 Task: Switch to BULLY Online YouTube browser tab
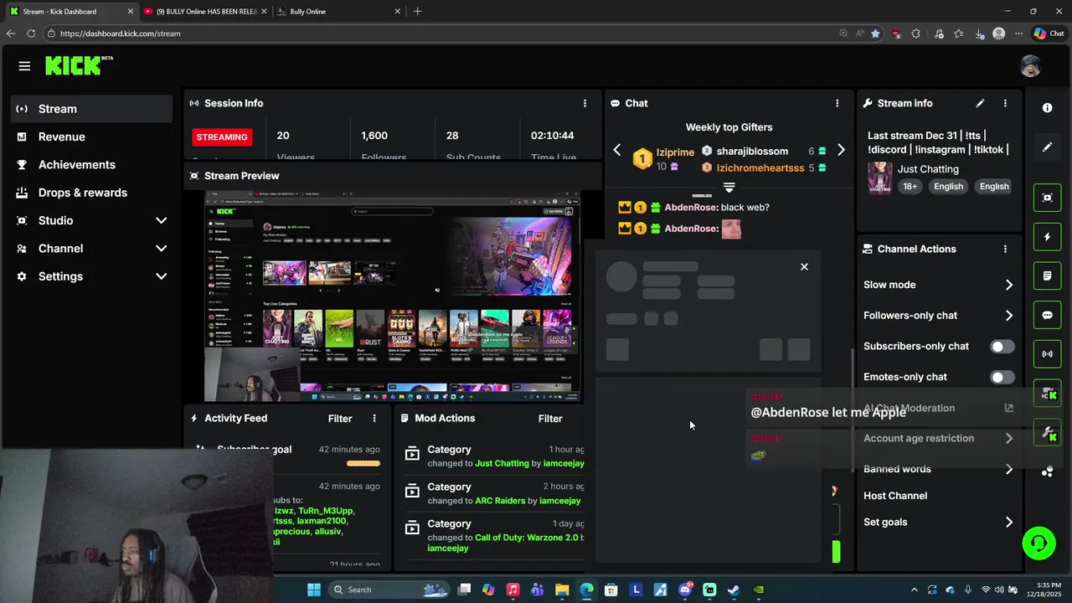click(204, 11)
